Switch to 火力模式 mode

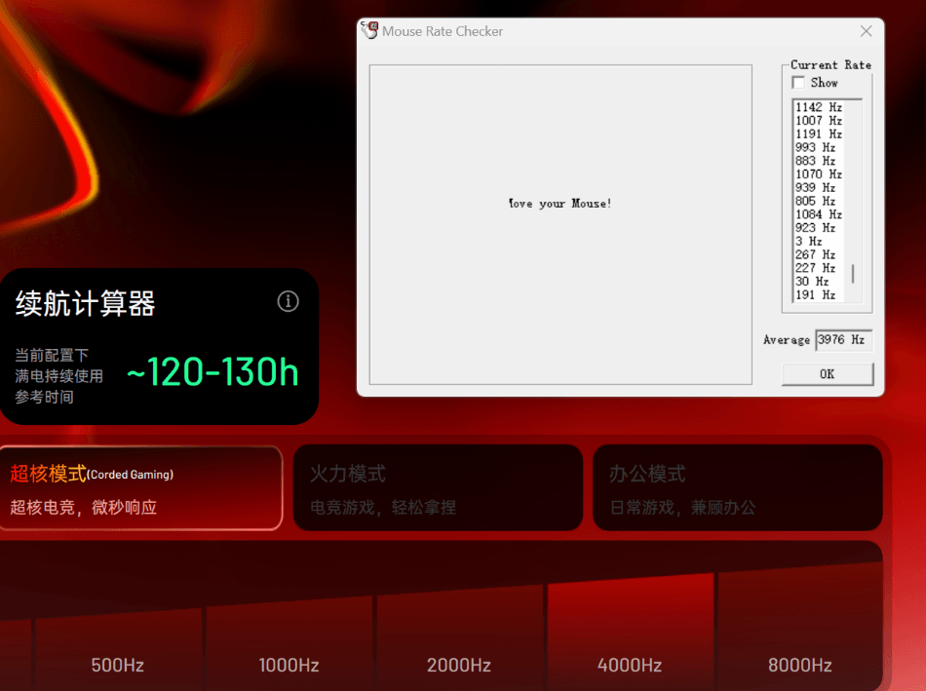click(x=438, y=488)
